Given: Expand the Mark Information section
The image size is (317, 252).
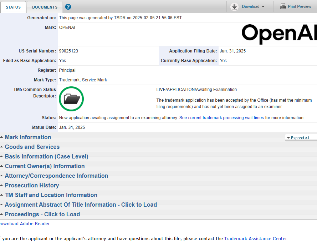Looking at the screenshot, I should pyautogui.click(x=28, y=137).
